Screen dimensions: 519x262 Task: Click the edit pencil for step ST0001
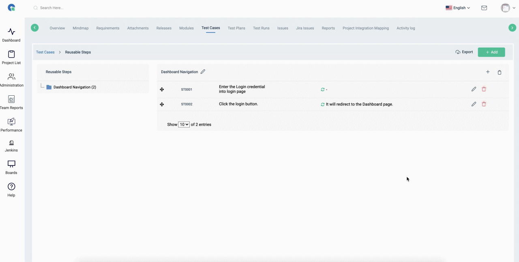474,89
